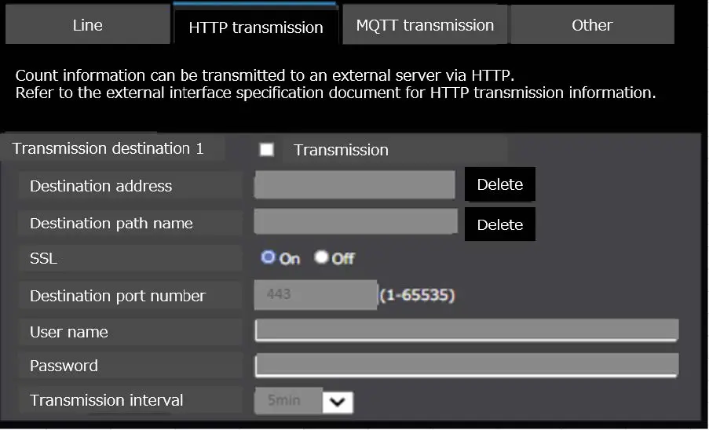Screen dimensions: 709x430
Task: Click the Transmission destination 1 heading
Action: click(108, 148)
